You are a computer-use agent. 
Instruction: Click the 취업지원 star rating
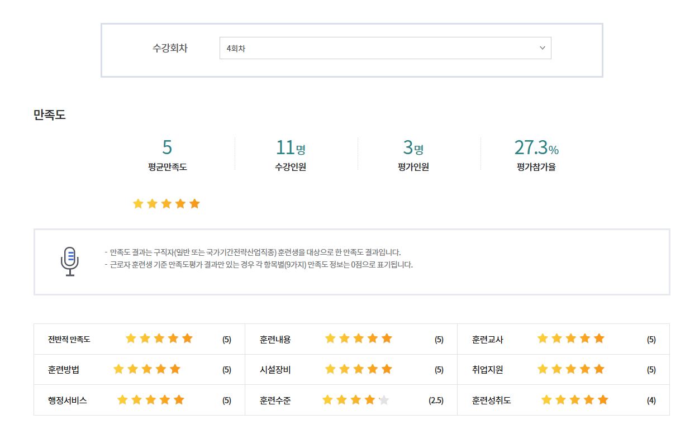click(x=570, y=369)
